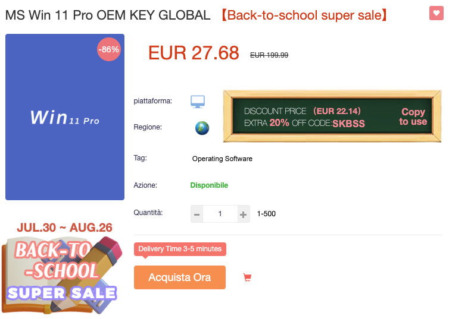449x319 pixels.
Task: Click the global region globe icon
Action: 202,128
